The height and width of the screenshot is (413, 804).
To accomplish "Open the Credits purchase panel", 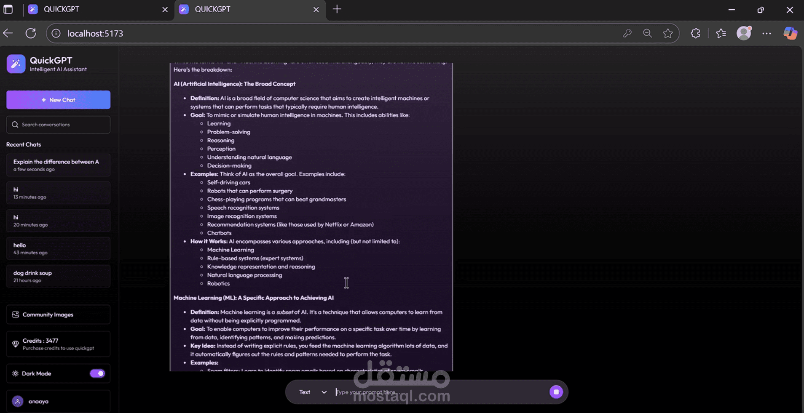I will (58, 344).
